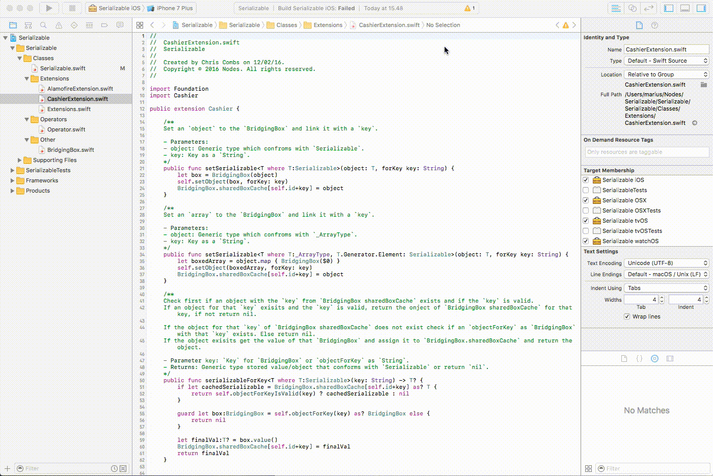Image resolution: width=713 pixels, height=476 pixels.
Task: Open the Breakpoint navigator icon
Action: click(x=104, y=25)
